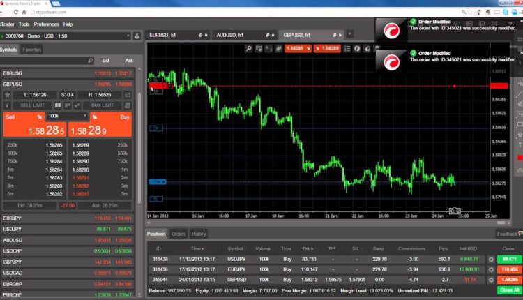Click the BUY LIMIT button

click(103, 105)
